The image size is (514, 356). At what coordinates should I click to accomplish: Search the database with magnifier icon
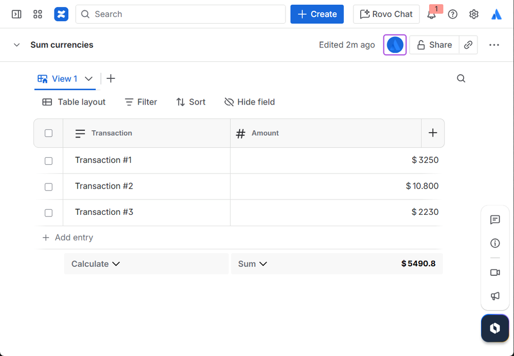click(461, 78)
